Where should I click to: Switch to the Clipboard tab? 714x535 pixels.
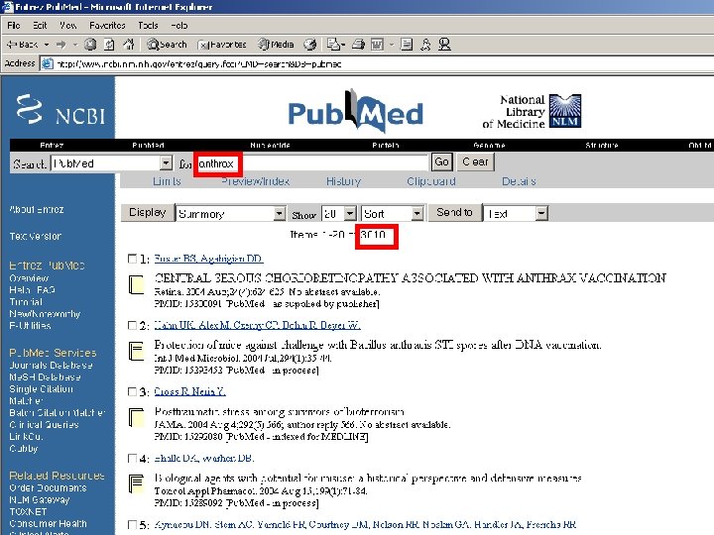pos(431,181)
